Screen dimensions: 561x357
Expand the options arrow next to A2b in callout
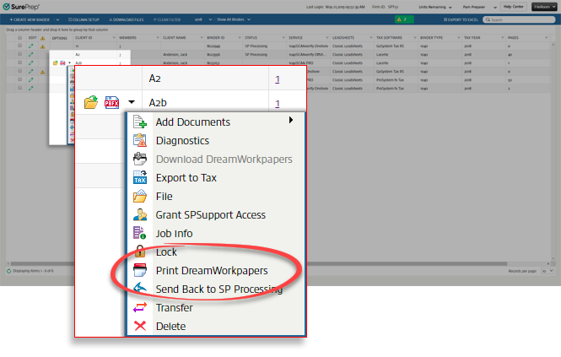[x=132, y=102]
